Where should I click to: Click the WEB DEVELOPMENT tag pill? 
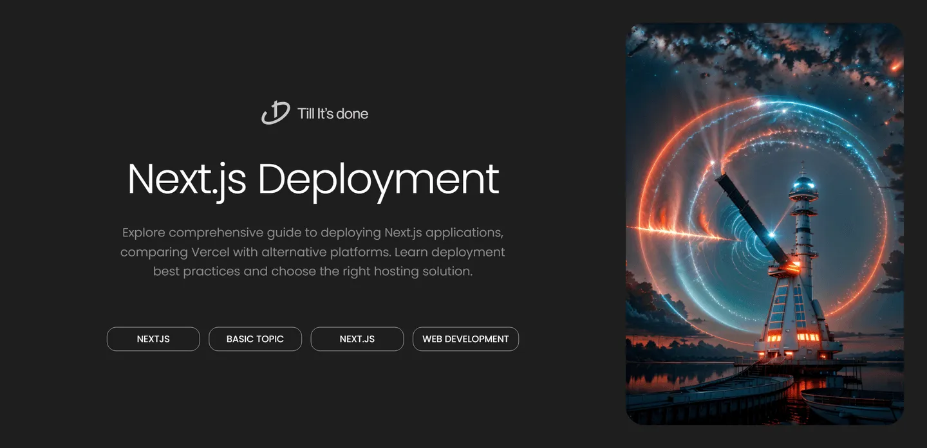tap(465, 339)
